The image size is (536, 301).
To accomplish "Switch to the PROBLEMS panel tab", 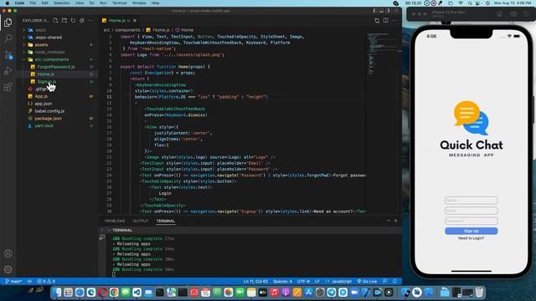I will tap(115, 221).
